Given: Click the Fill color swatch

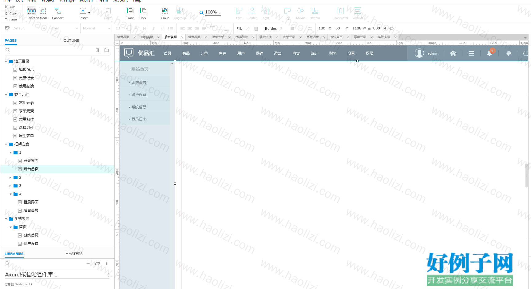Looking at the screenshot, I should 248,29.
